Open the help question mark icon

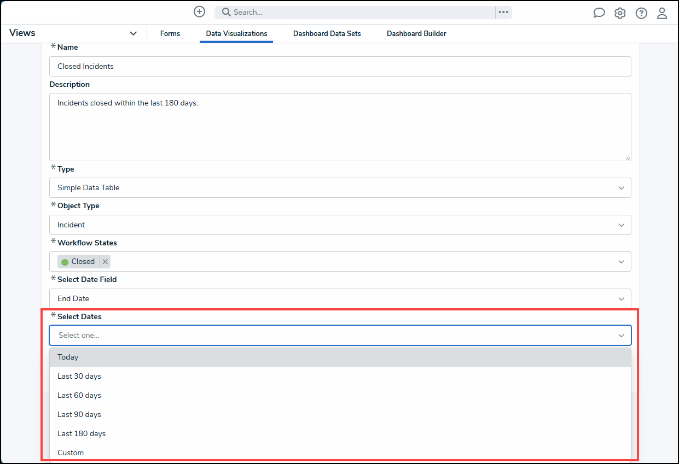[x=641, y=13]
